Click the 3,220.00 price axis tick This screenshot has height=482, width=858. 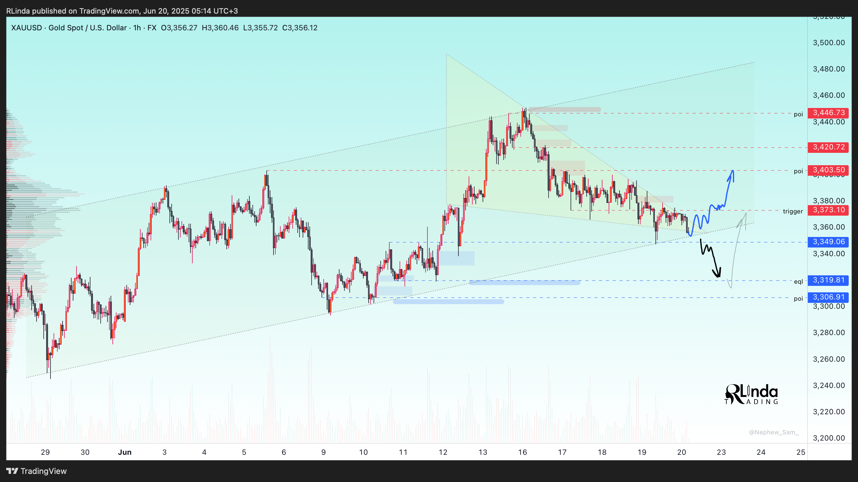[829, 411]
